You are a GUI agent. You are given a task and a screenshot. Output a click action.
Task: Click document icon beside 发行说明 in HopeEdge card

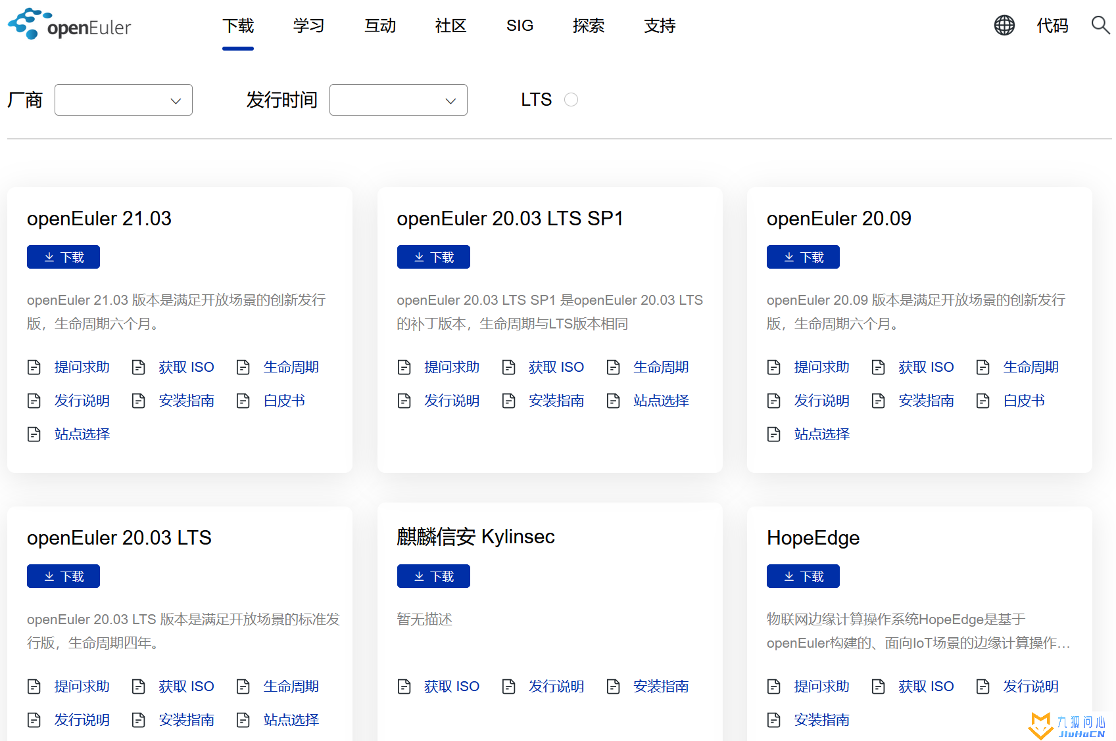point(983,686)
